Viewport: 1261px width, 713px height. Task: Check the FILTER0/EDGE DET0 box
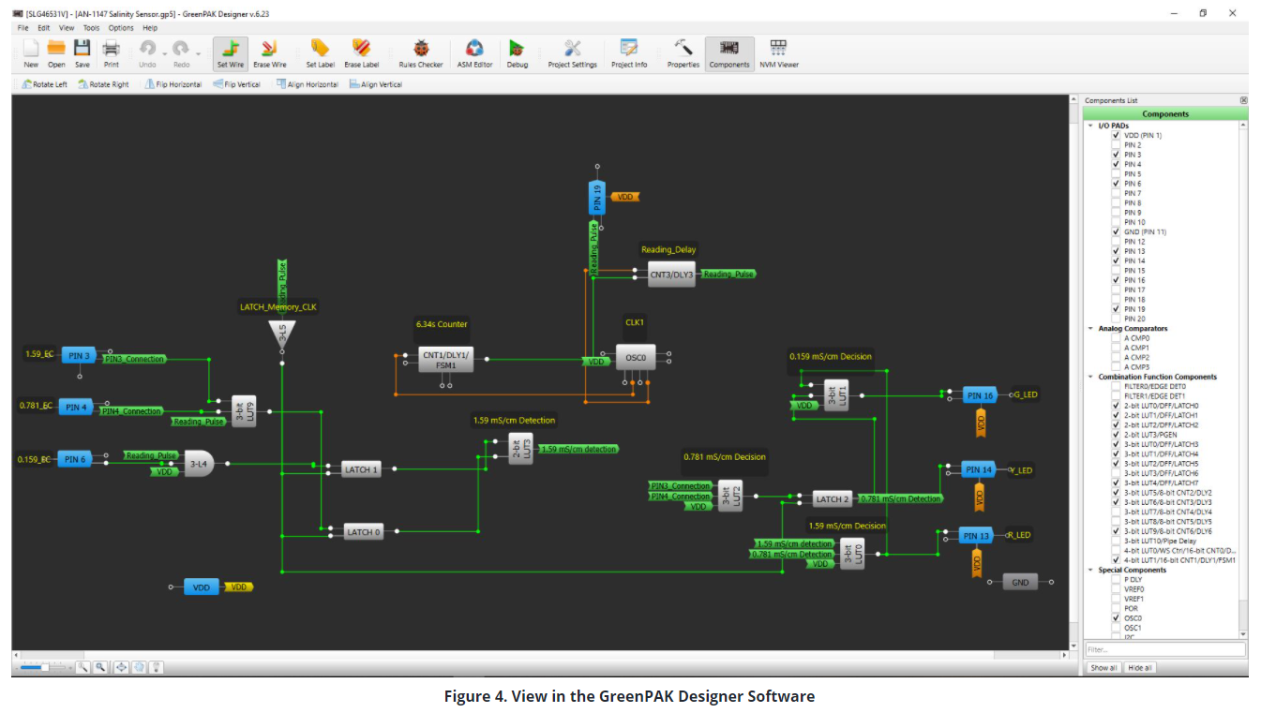pos(1116,386)
